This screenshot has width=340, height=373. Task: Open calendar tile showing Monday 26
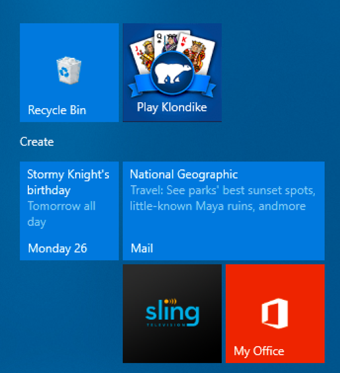click(x=69, y=211)
